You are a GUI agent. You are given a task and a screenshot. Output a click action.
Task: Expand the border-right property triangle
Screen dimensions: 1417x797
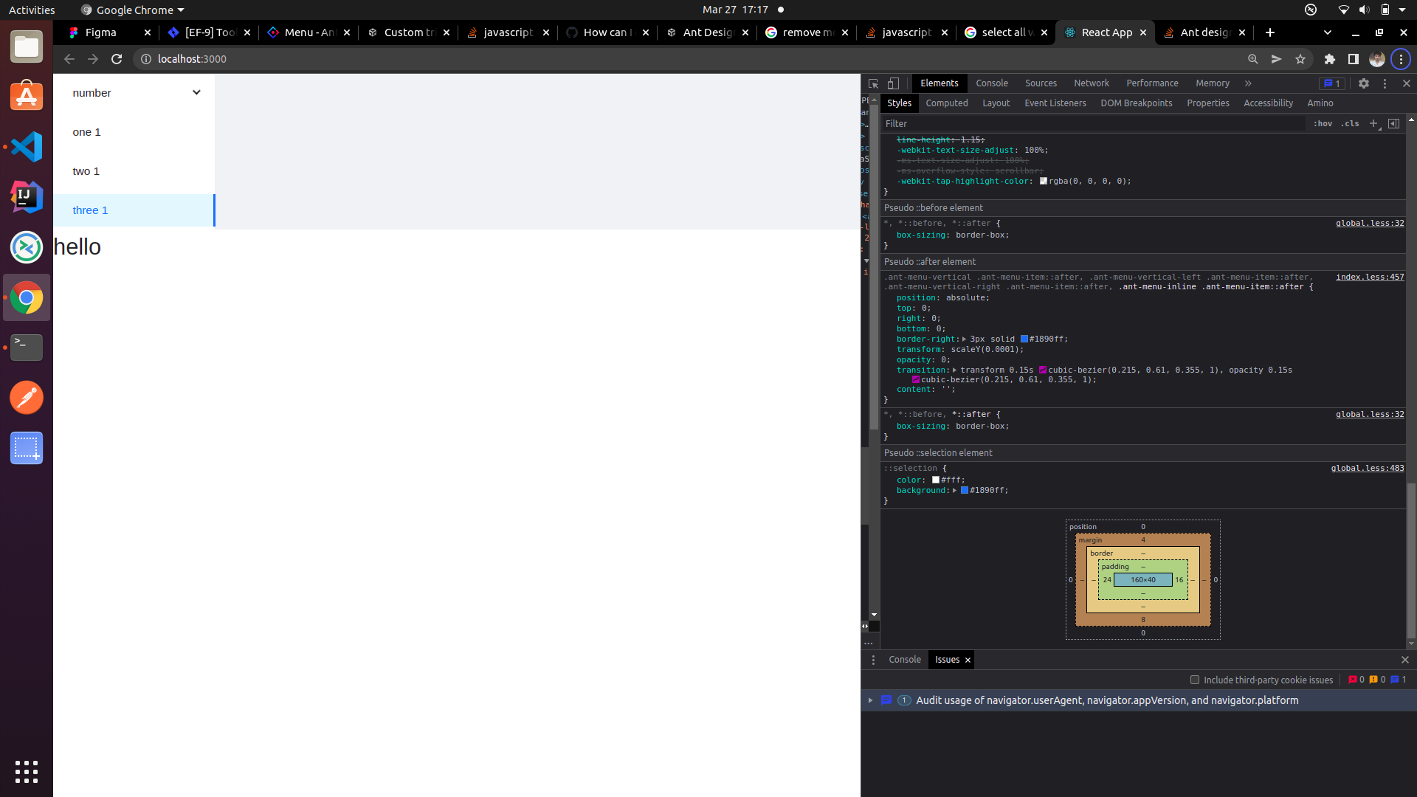tap(964, 339)
